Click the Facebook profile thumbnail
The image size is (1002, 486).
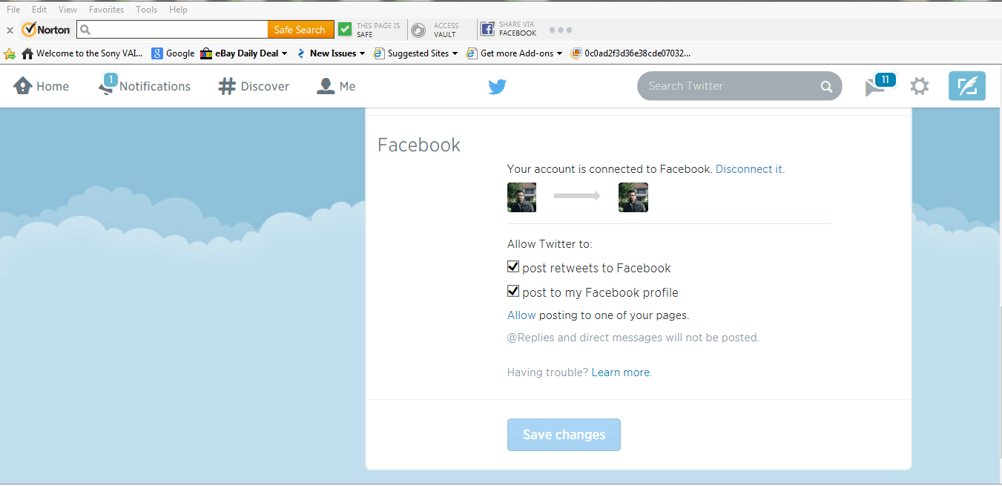point(633,197)
